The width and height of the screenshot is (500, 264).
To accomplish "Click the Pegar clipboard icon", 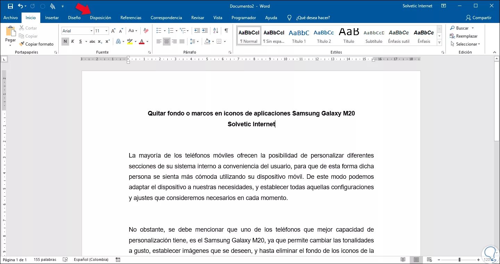I will (x=10, y=32).
